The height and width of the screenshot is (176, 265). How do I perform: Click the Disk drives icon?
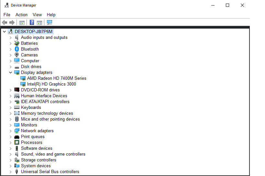click(x=17, y=67)
